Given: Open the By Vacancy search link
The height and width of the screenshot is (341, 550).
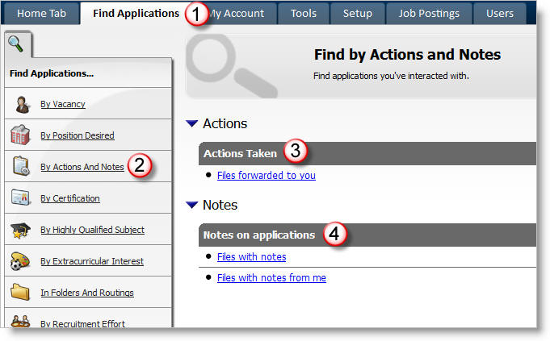Looking at the screenshot, I should click(63, 104).
